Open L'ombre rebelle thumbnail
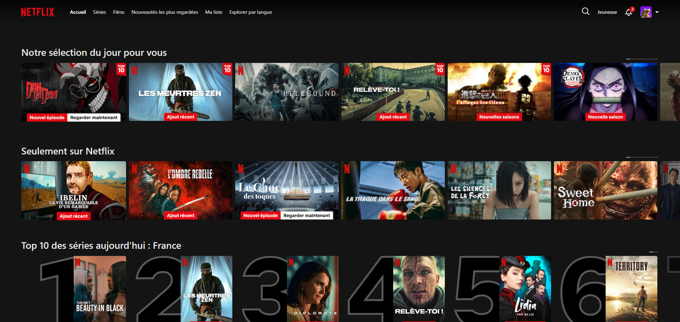This screenshot has height=322, width=680. 181,190
